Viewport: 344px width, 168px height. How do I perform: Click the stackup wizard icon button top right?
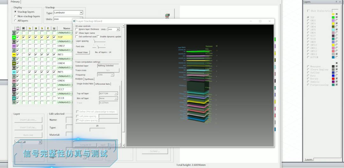(x=168, y=15)
